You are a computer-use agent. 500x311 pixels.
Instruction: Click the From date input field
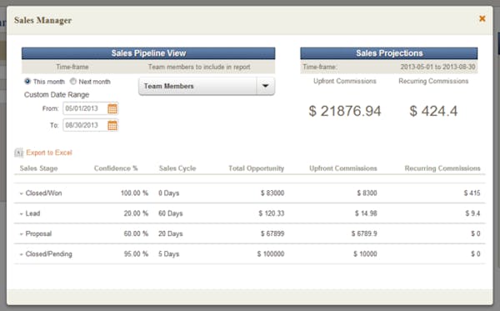tap(85, 108)
